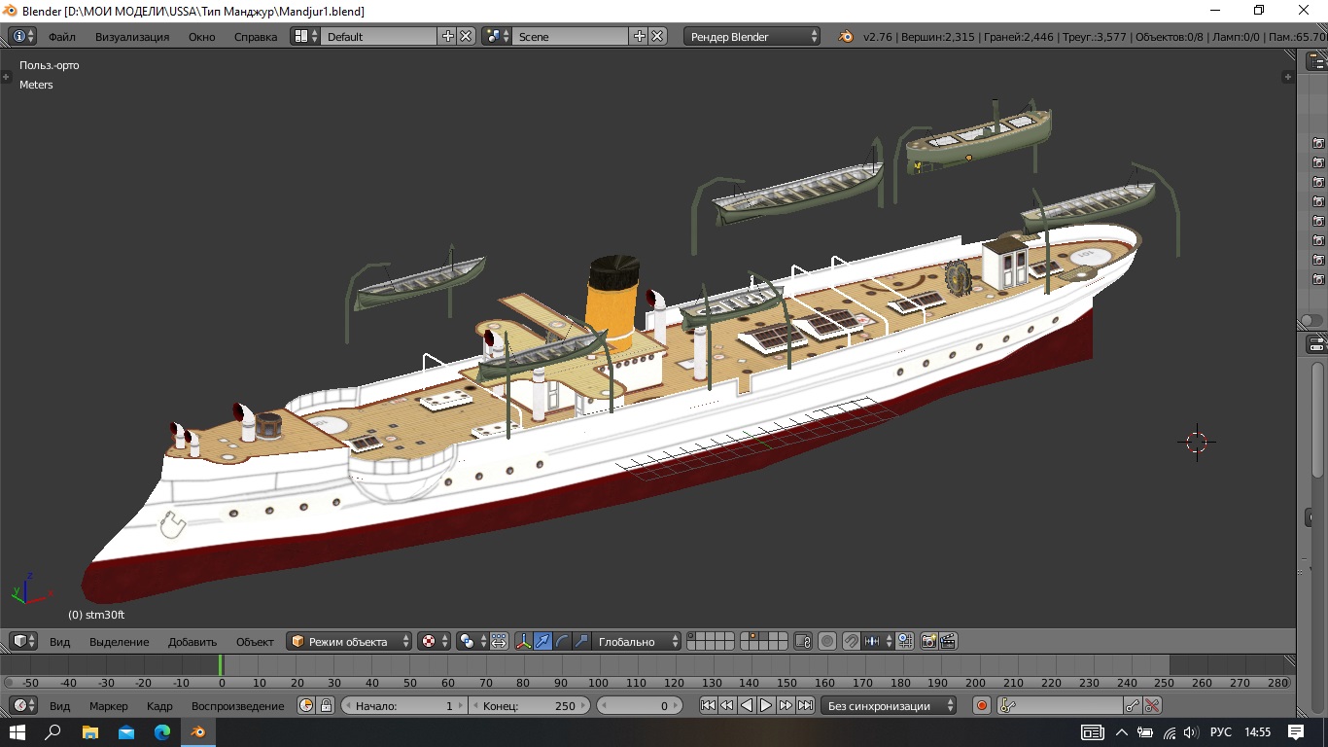Screen dimensions: 1328x747
Task: Jump to the end frame button
Action: pos(805,705)
